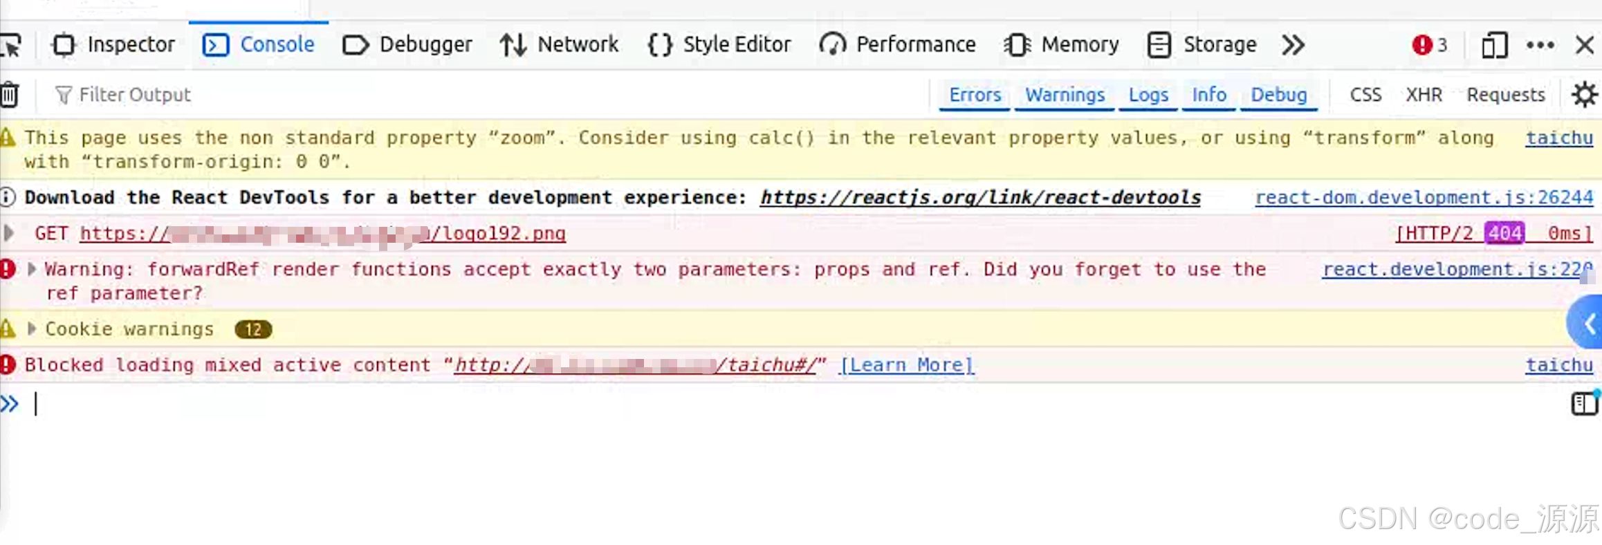The image size is (1602, 545).
Task: Open the Storage panel
Action: pyautogui.click(x=1219, y=44)
